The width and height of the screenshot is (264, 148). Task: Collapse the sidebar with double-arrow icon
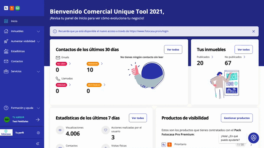pyautogui.click(x=38, y=143)
